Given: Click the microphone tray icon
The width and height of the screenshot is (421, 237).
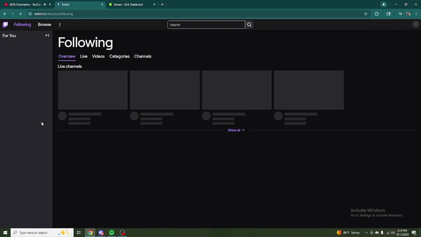Looking at the screenshot, I should (x=382, y=233).
